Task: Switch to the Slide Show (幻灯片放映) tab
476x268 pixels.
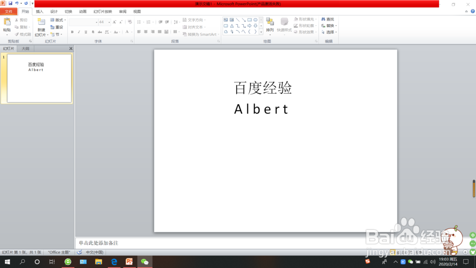Action: pyautogui.click(x=103, y=11)
